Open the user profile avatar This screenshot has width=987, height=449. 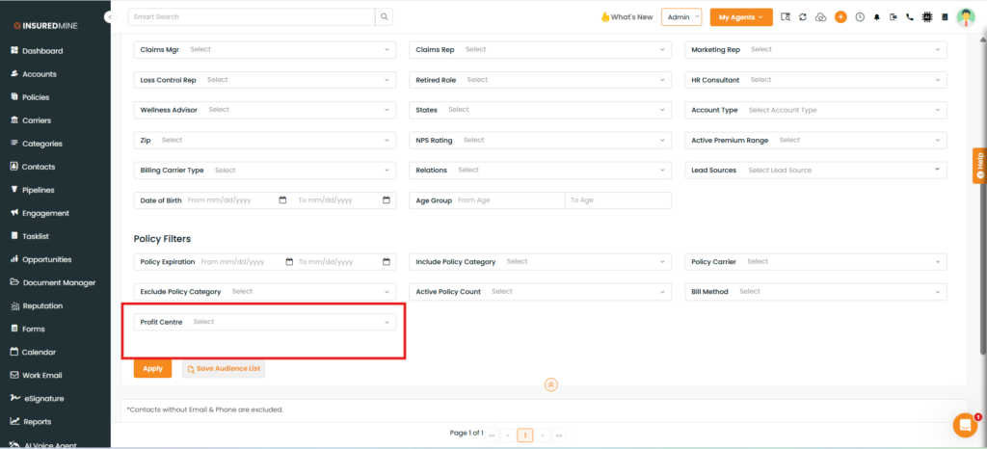pos(965,17)
